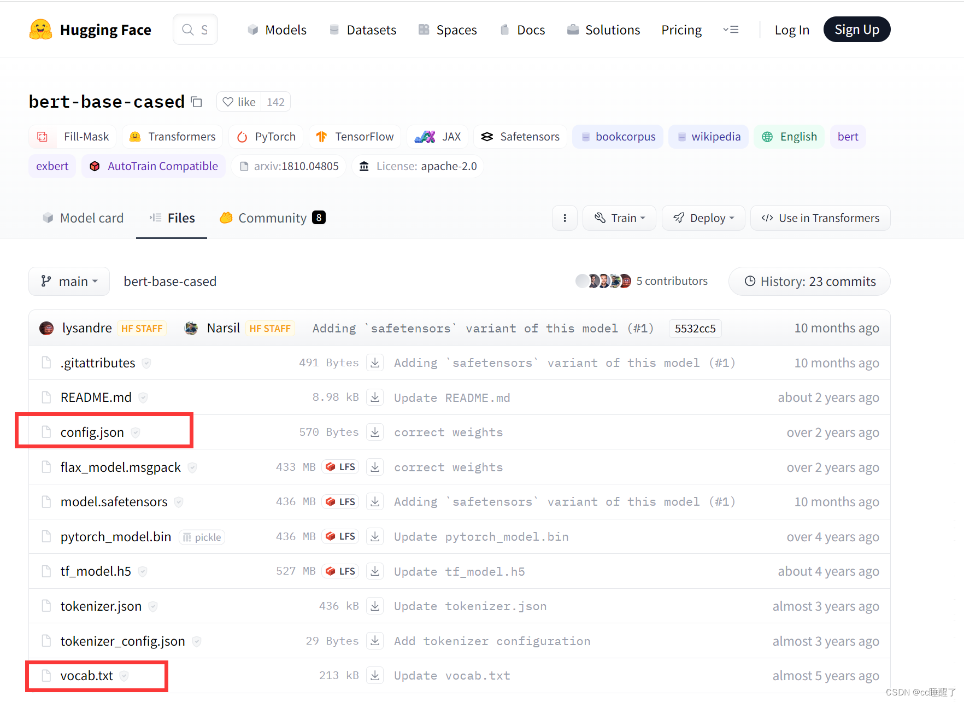
Task: Download vocab.txt file
Action: (x=375, y=675)
